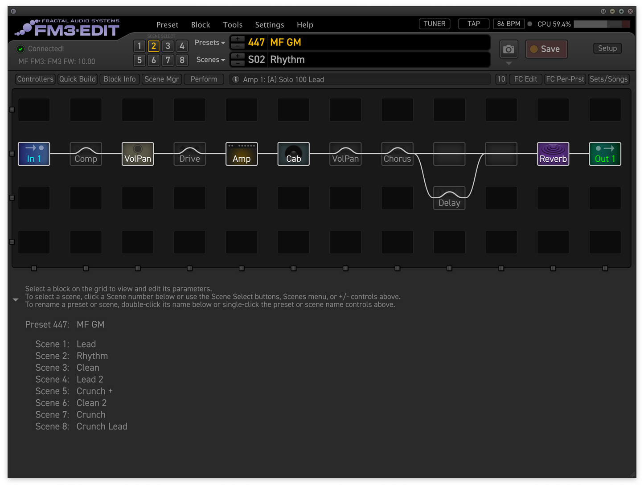The height and width of the screenshot is (487, 644).
Task: Click the camera snapshot icon
Action: (x=509, y=49)
